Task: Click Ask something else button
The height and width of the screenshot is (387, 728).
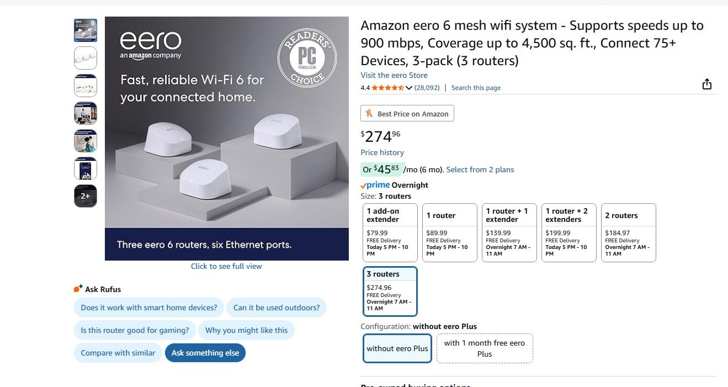Action: tap(205, 353)
